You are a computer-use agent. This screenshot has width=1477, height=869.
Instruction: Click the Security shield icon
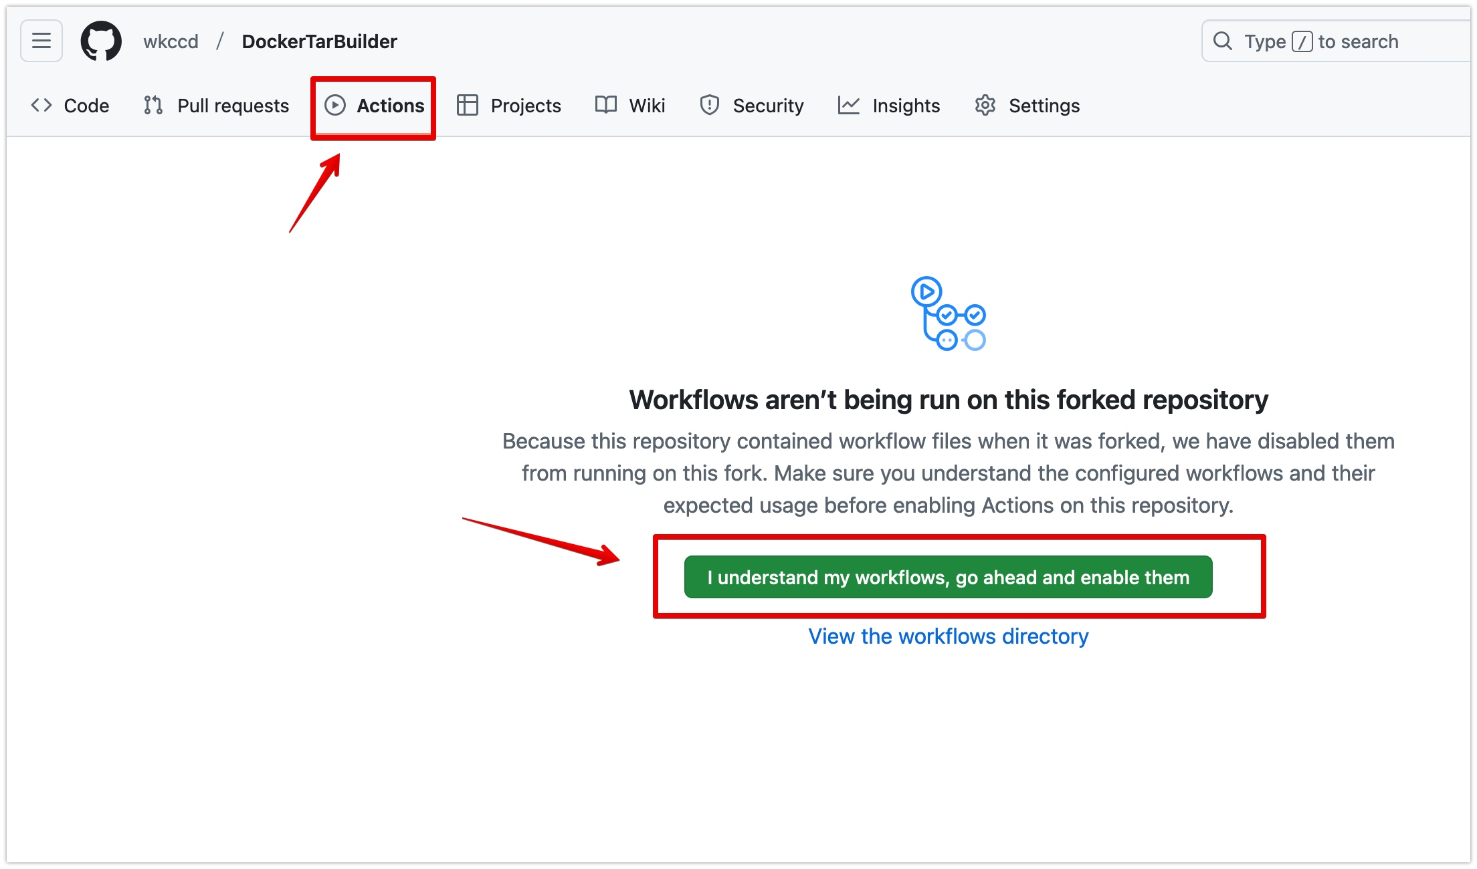click(710, 106)
